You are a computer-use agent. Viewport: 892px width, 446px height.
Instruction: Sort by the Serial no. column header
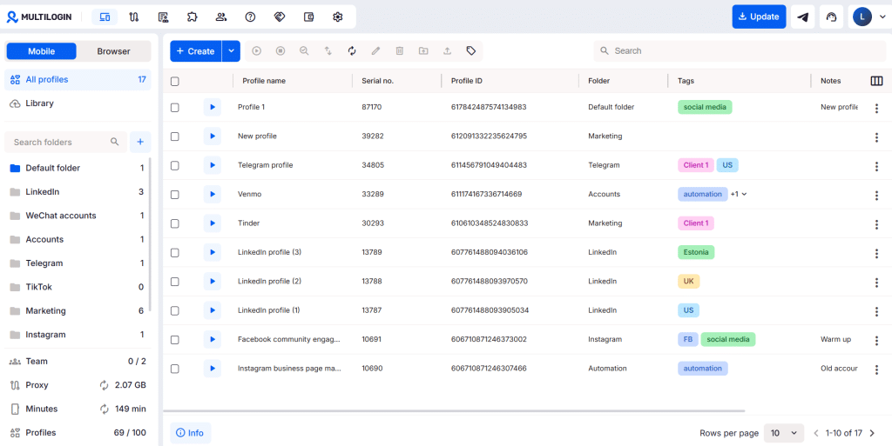[378, 81]
